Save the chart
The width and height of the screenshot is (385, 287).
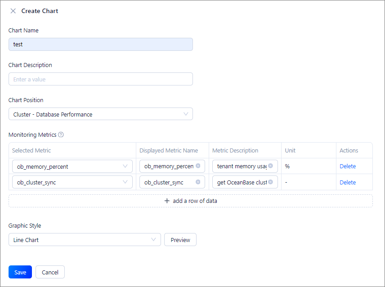pos(20,272)
